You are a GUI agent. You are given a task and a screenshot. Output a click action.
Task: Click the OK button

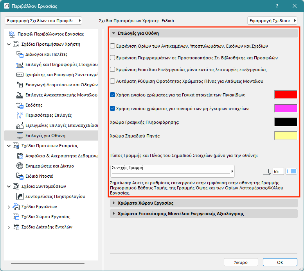(x=280, y=262)
